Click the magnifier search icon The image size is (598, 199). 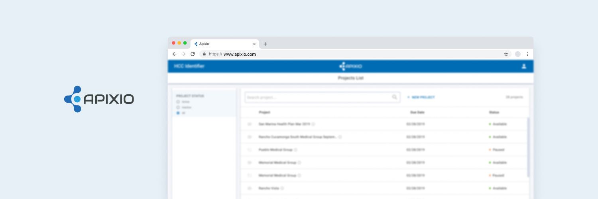click(x=395, y=97)
